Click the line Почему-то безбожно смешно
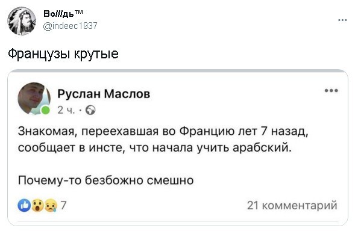358x231 pixels. [105, 180]
